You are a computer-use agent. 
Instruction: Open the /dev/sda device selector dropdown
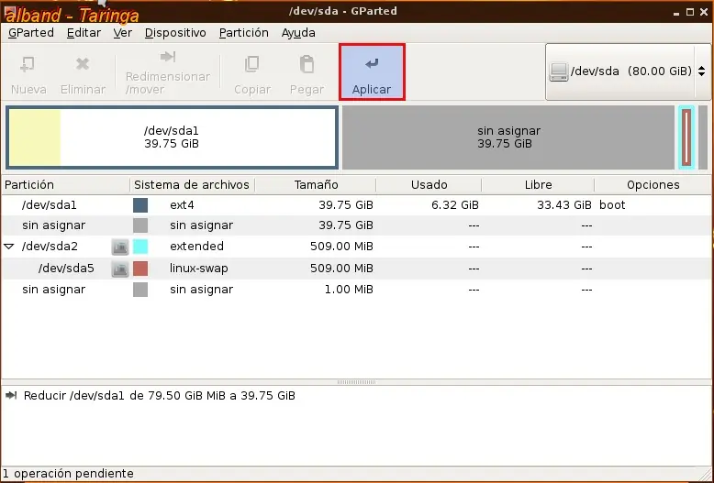coord(628,71)
